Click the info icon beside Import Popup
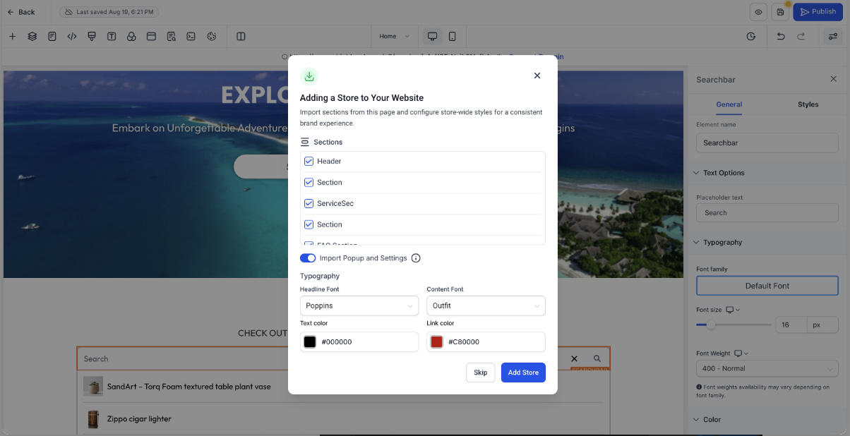 [416, 258]
